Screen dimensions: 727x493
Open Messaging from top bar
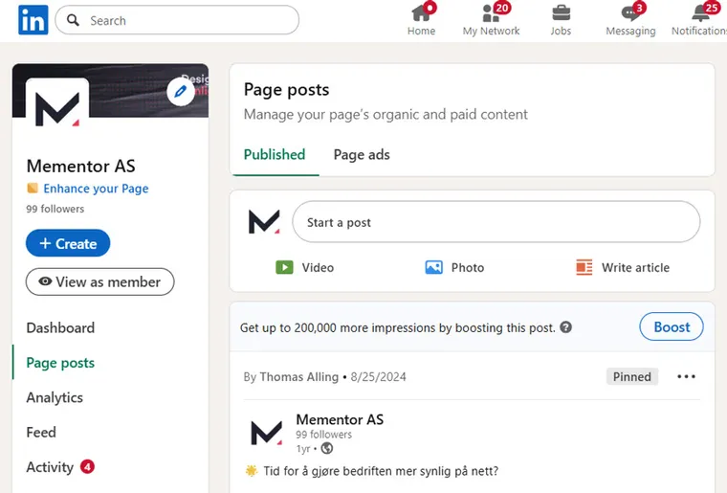click(630, 20)
